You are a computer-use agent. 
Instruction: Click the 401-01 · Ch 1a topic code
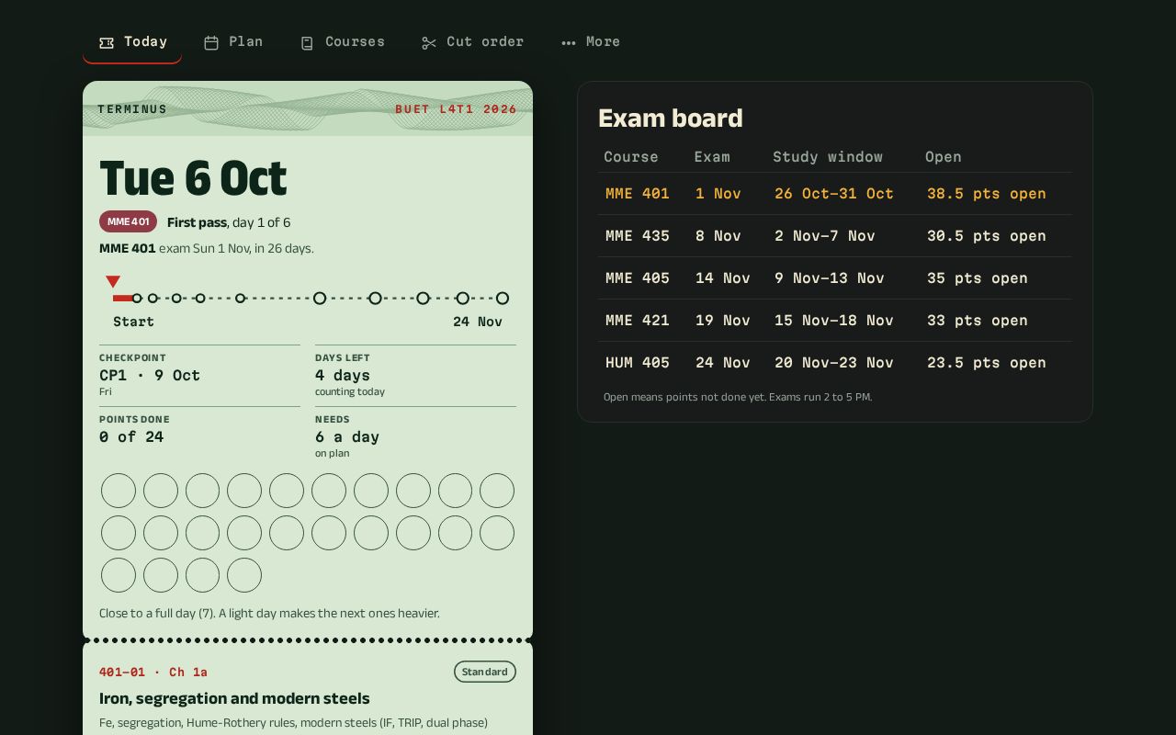(x=153, y=672)
